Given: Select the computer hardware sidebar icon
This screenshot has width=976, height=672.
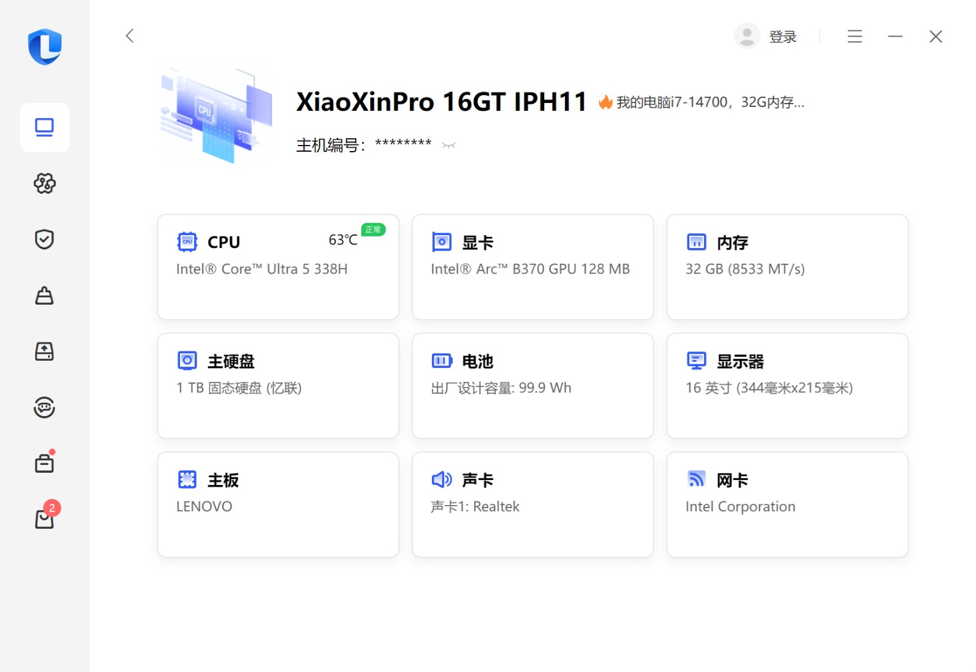Looking at the screenshot, I should click(45, 127).
